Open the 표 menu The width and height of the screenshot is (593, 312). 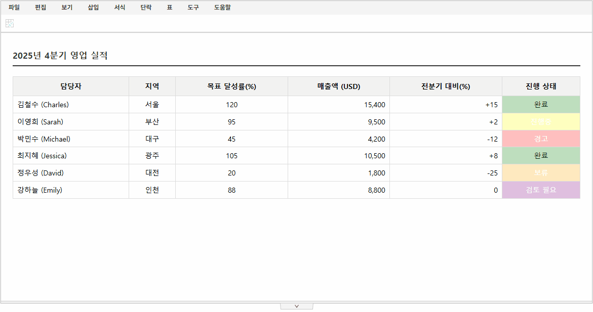(169, 7)
